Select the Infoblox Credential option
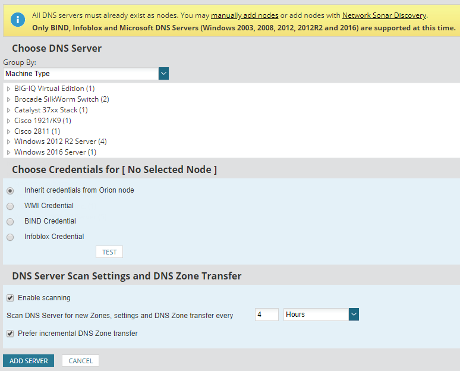Image resolution: width=460 pixels, height=371 pixels. 10,237
